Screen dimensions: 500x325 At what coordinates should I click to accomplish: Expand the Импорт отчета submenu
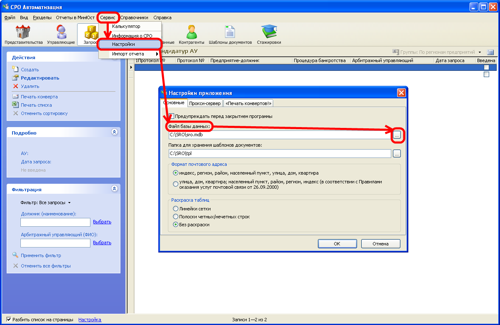(x=129, y=54)
